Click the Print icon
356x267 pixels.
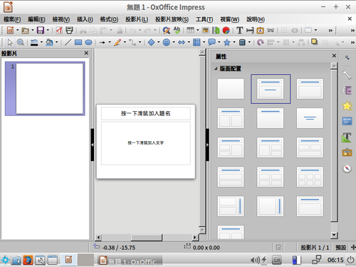click(x=69, y=30)
